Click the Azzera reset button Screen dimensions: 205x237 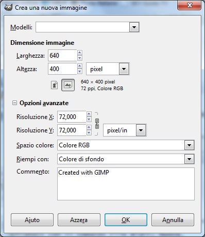(79, 220)
